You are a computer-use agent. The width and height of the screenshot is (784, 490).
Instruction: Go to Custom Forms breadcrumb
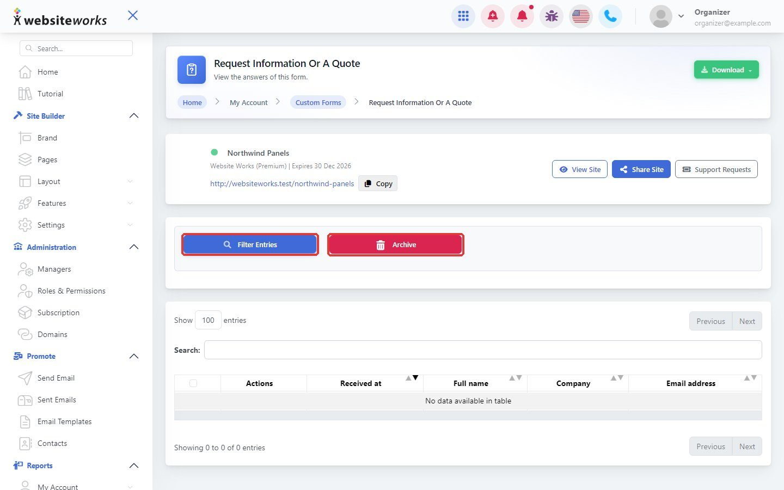pos(318,102)
